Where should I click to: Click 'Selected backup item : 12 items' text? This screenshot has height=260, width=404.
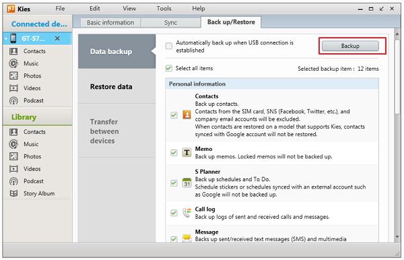[338, 69]
